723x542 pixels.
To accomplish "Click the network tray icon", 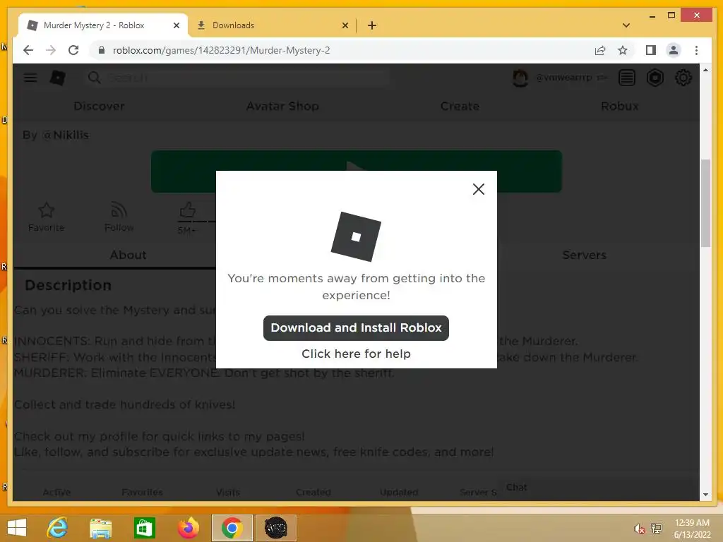I will pos(656,528).
